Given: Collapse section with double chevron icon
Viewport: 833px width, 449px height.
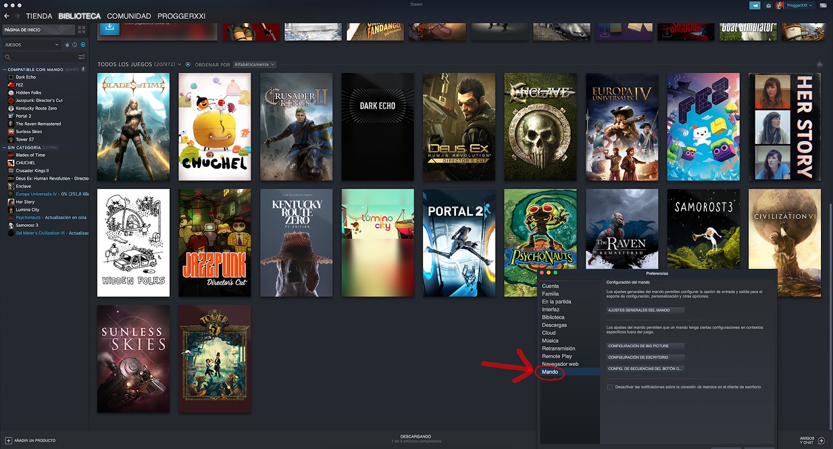Looking at the screenshot, I should click(x=819, y=65).
